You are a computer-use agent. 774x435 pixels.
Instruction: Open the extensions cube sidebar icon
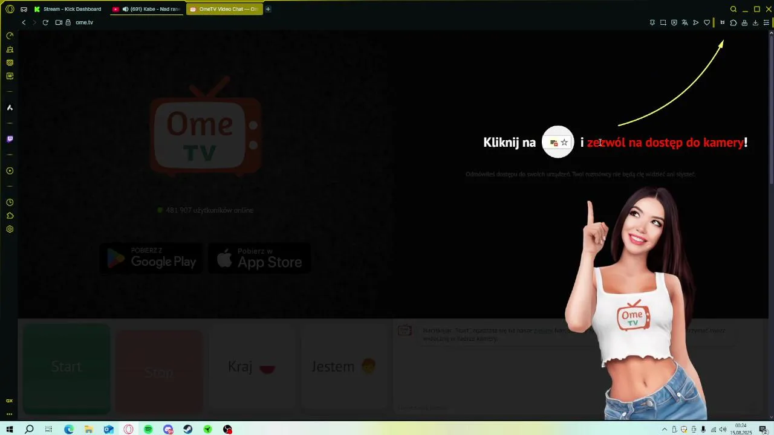pos(10,216)
